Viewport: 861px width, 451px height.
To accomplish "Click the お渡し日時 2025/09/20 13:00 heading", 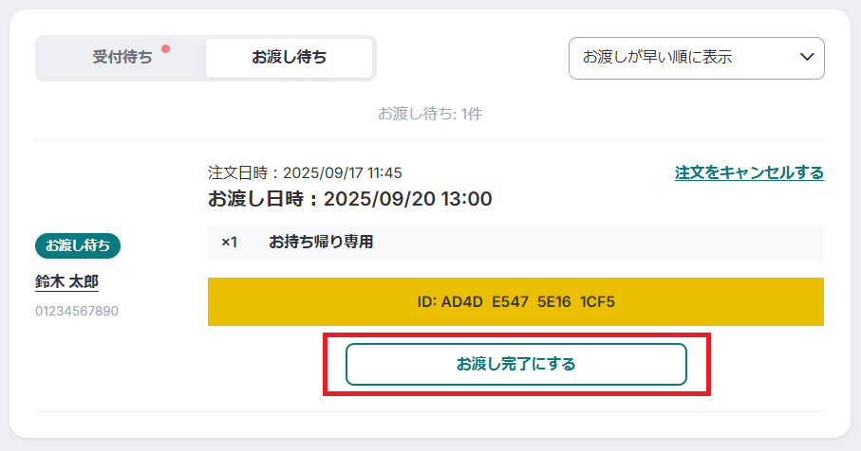I will pos(349,199).
